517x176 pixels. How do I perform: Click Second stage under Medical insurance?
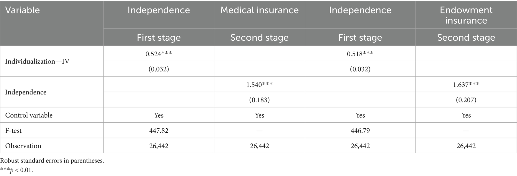[x=259, y=37]
